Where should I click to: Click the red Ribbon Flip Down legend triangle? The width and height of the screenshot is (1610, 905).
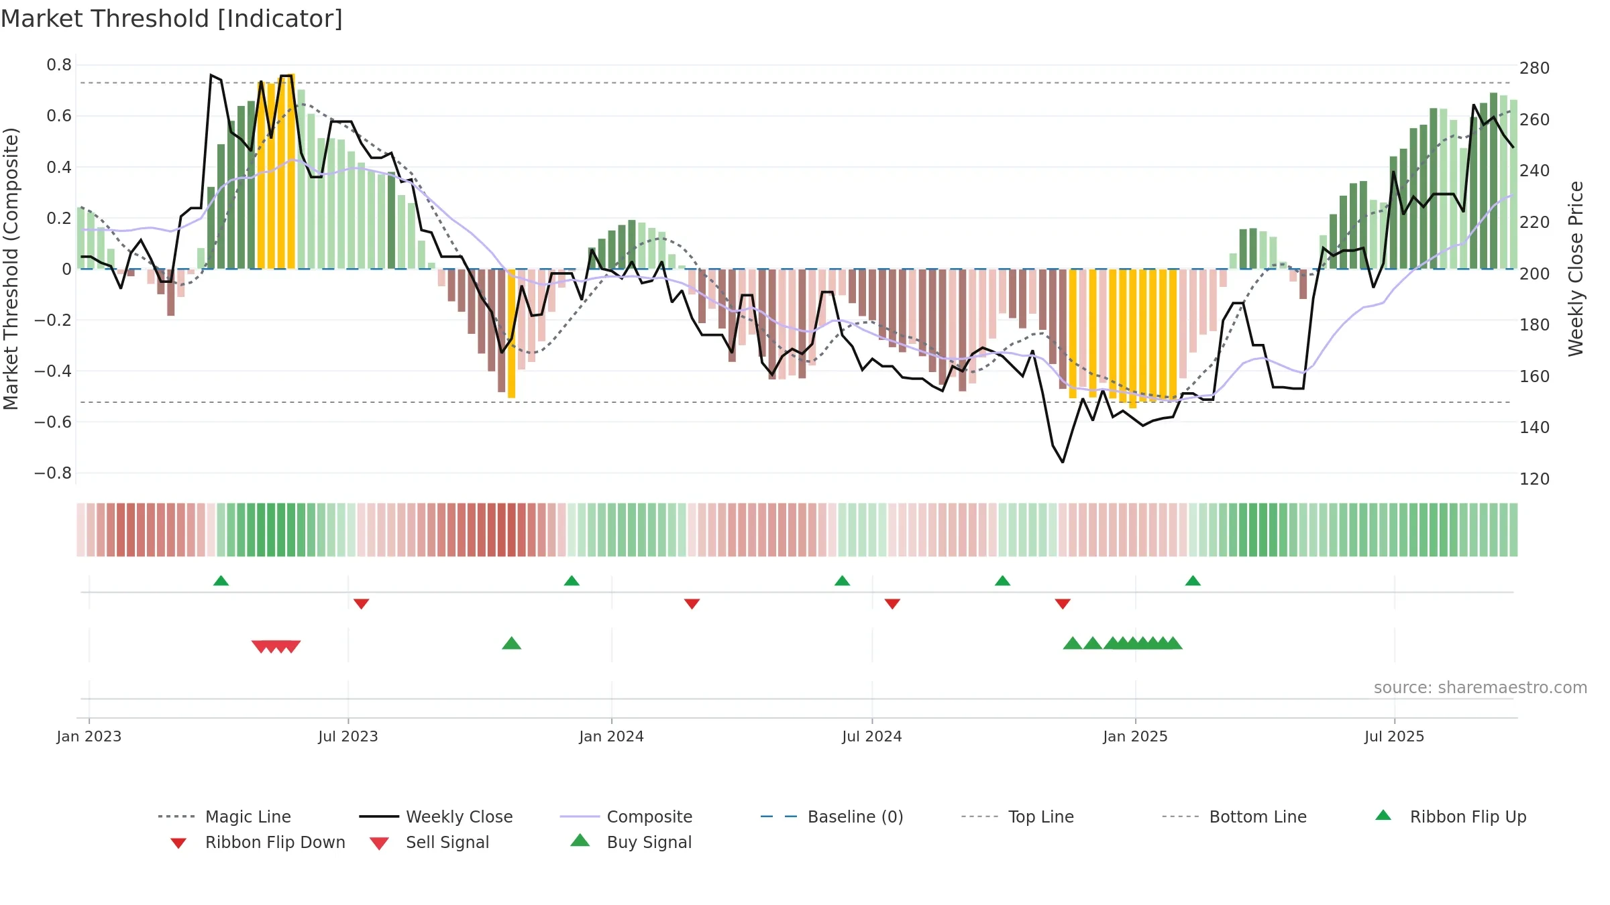(x=178, y=843)
